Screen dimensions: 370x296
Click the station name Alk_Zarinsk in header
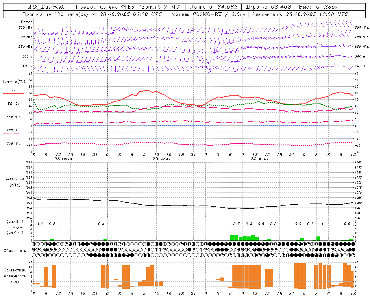coord(46,7)
